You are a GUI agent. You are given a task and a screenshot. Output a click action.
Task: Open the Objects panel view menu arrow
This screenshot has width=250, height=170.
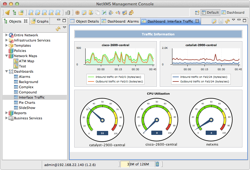click(64, 27)
